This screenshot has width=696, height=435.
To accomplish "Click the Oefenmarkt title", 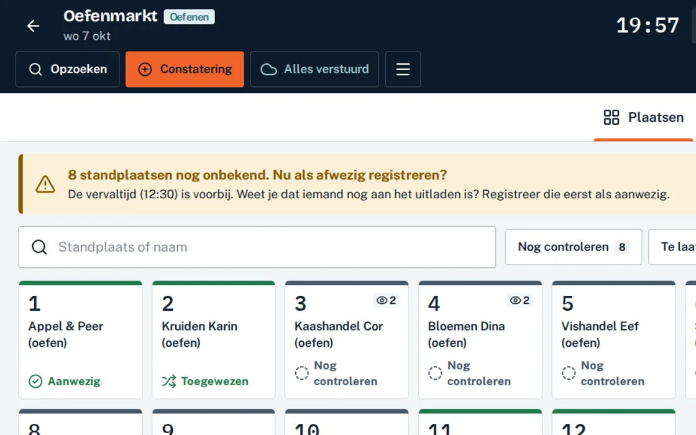I will 111,16.
